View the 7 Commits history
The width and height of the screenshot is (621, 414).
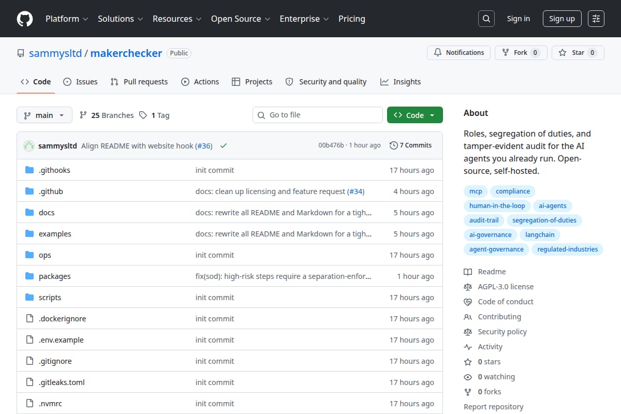coord(411,145)
